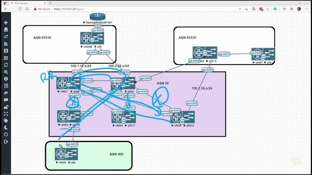Click the 150.1.56.x/24 subnet label
This screenshot has width=312, height=175.
pos(202,88)
